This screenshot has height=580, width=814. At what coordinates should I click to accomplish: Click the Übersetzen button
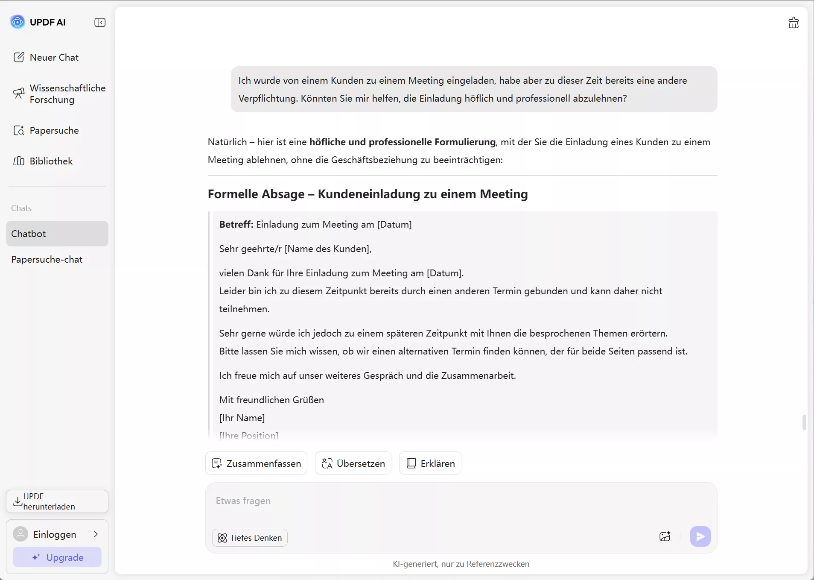pyautogui.click(x=353, y=463)
